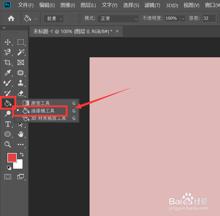The height and width of the screenshot is (216, 220).
Task: Select the Ellipse shape tool
Action: tap(8, 134)
